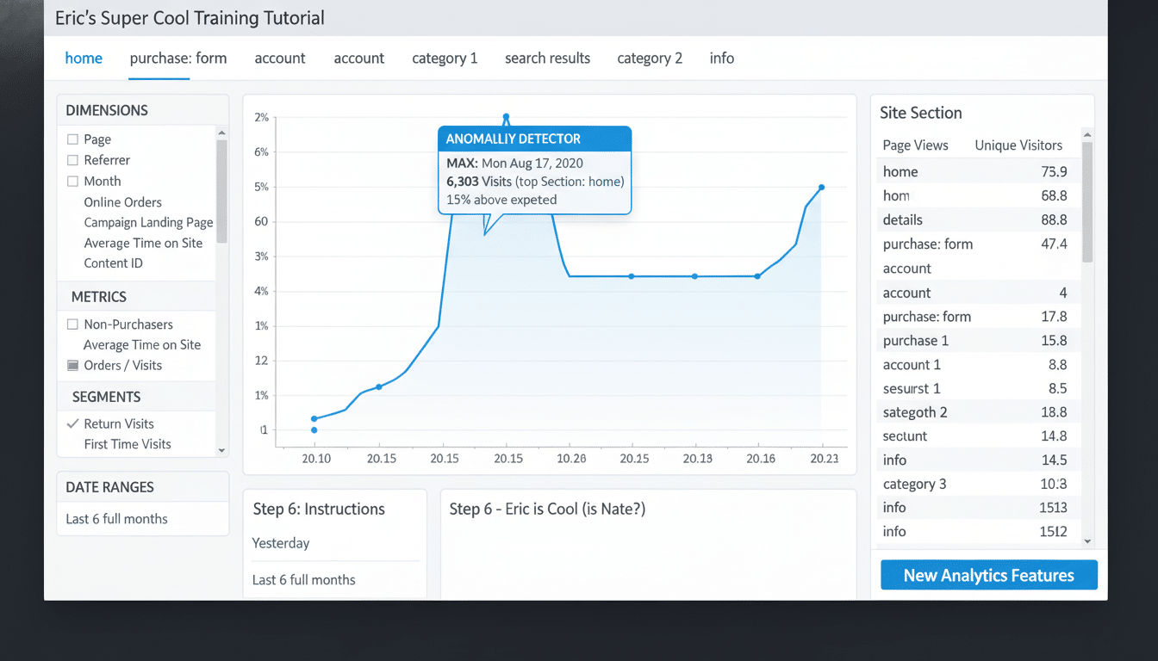This screenshot has width=1158, height=661.
Task: Switch to the home tab
Action: tap(84, 58)
